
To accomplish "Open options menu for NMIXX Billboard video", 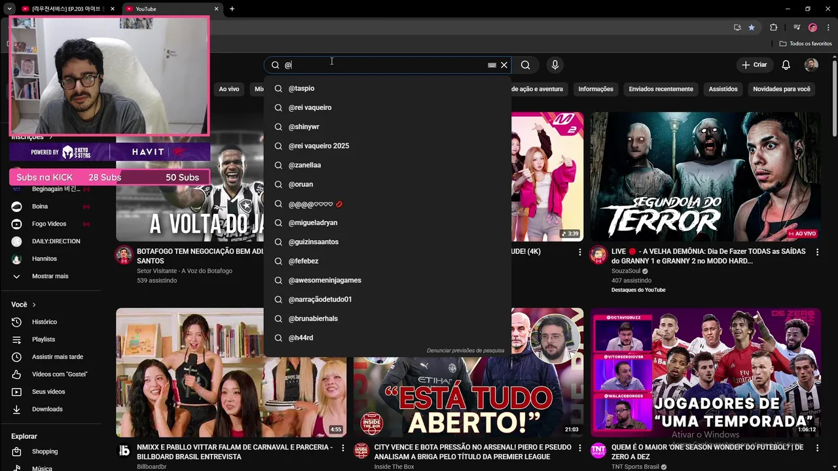I will click(x=342, y=448).
